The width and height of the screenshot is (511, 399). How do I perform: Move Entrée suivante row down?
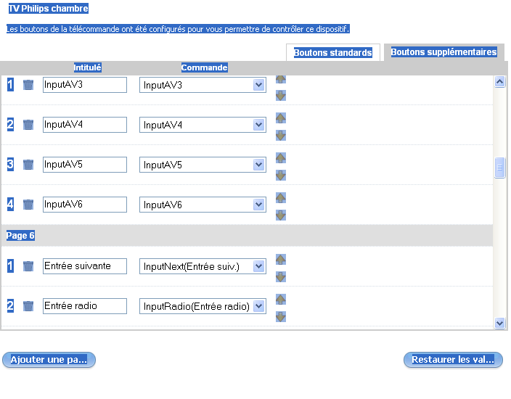tap(281, 276)
